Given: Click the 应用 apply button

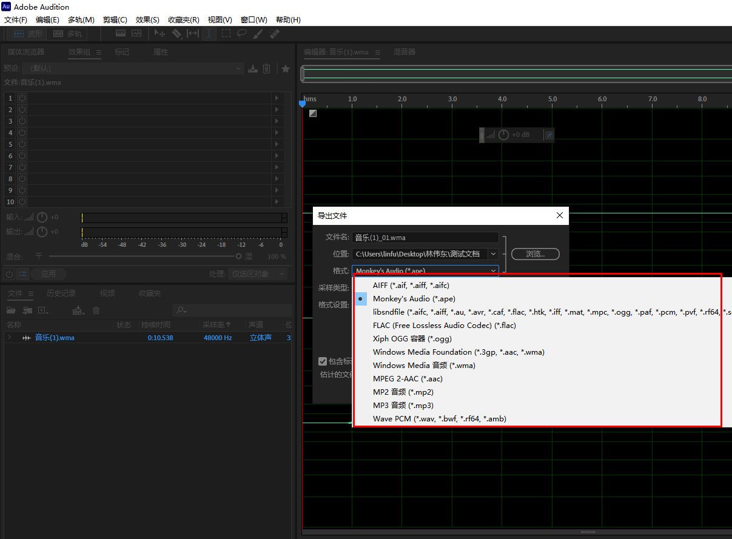Looking at the screenshot, I should tap(49, 274).
